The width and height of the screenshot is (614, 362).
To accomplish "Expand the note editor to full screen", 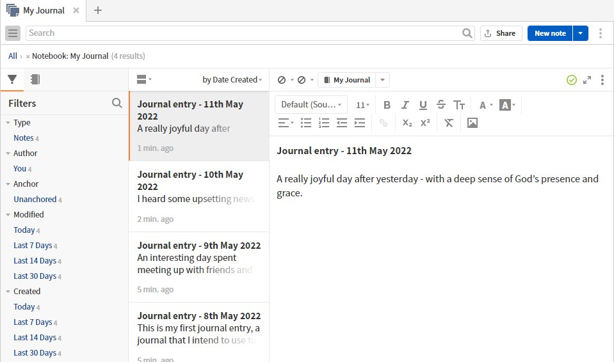I will [x=586, y=80].
